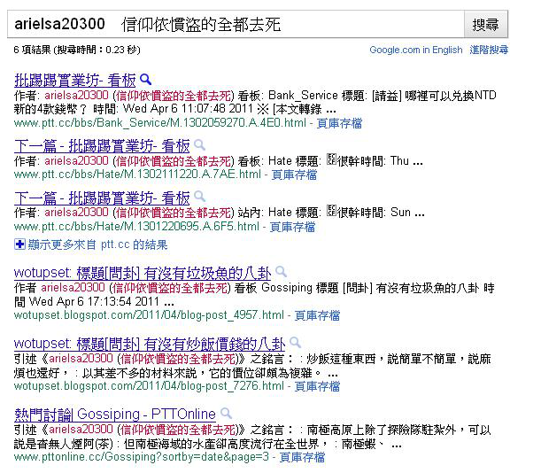The height and width of the screenshot is (473, 541).
Task: Open wotupset 垃圾魚的八卦 result
Action: point(143,273)
